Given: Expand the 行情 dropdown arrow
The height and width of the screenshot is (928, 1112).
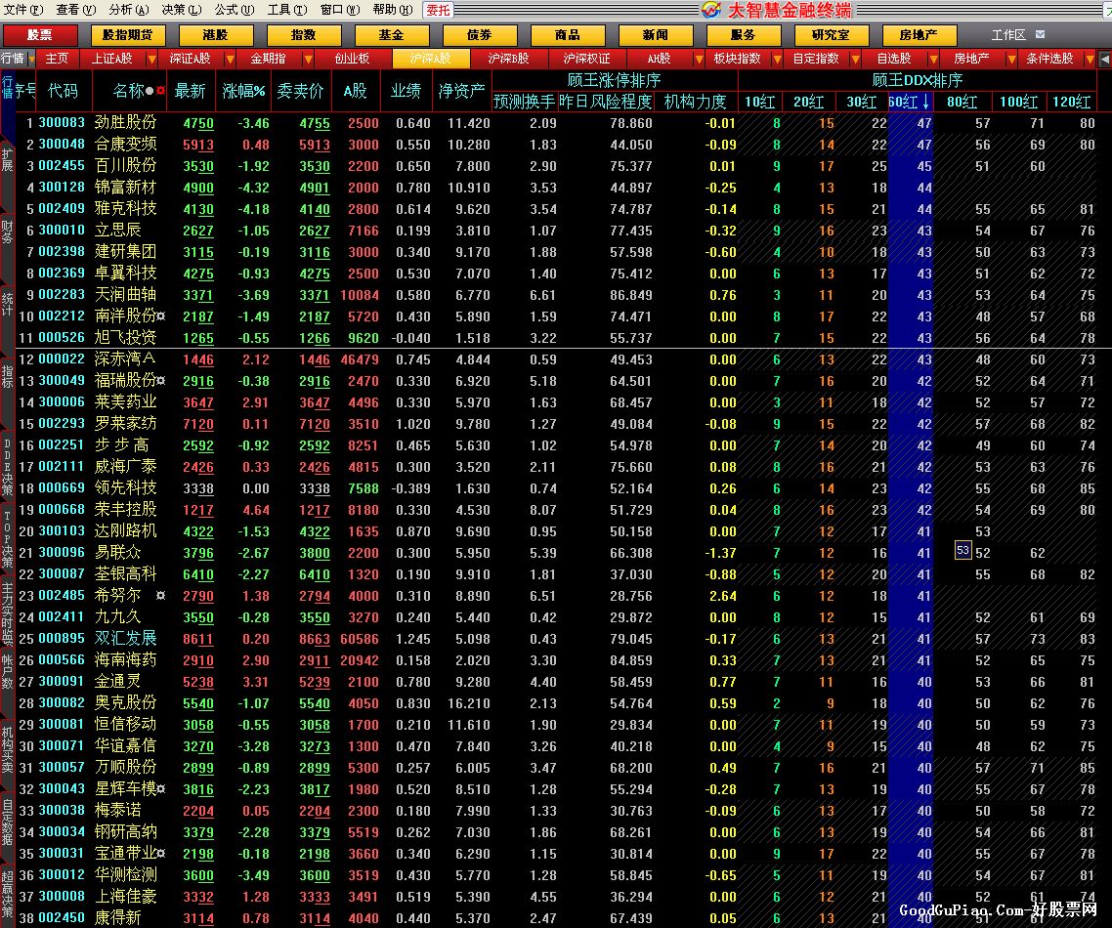Looking at the screenshot, I should (31, 59).
